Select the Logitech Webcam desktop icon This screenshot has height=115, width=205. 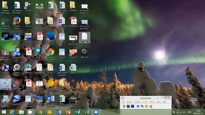click(17, 70)
